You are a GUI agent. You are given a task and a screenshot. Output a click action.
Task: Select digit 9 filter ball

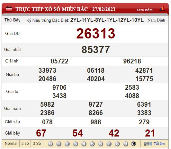tap(126, 144)
